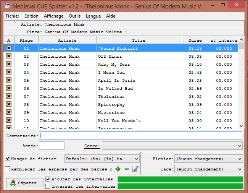Screen dimensions: 248x193
Task: Uncheck track 01 'Round Midnight checkbox
Action: 9,48
